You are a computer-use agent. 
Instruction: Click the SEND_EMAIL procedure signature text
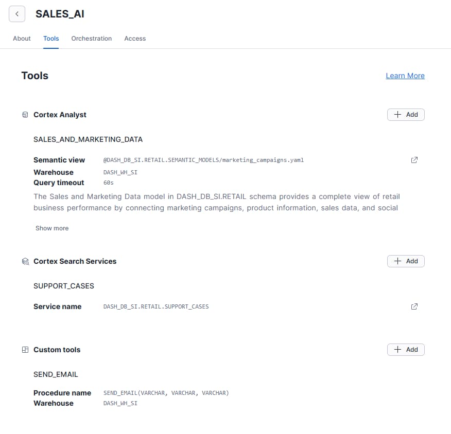(166, 393)
